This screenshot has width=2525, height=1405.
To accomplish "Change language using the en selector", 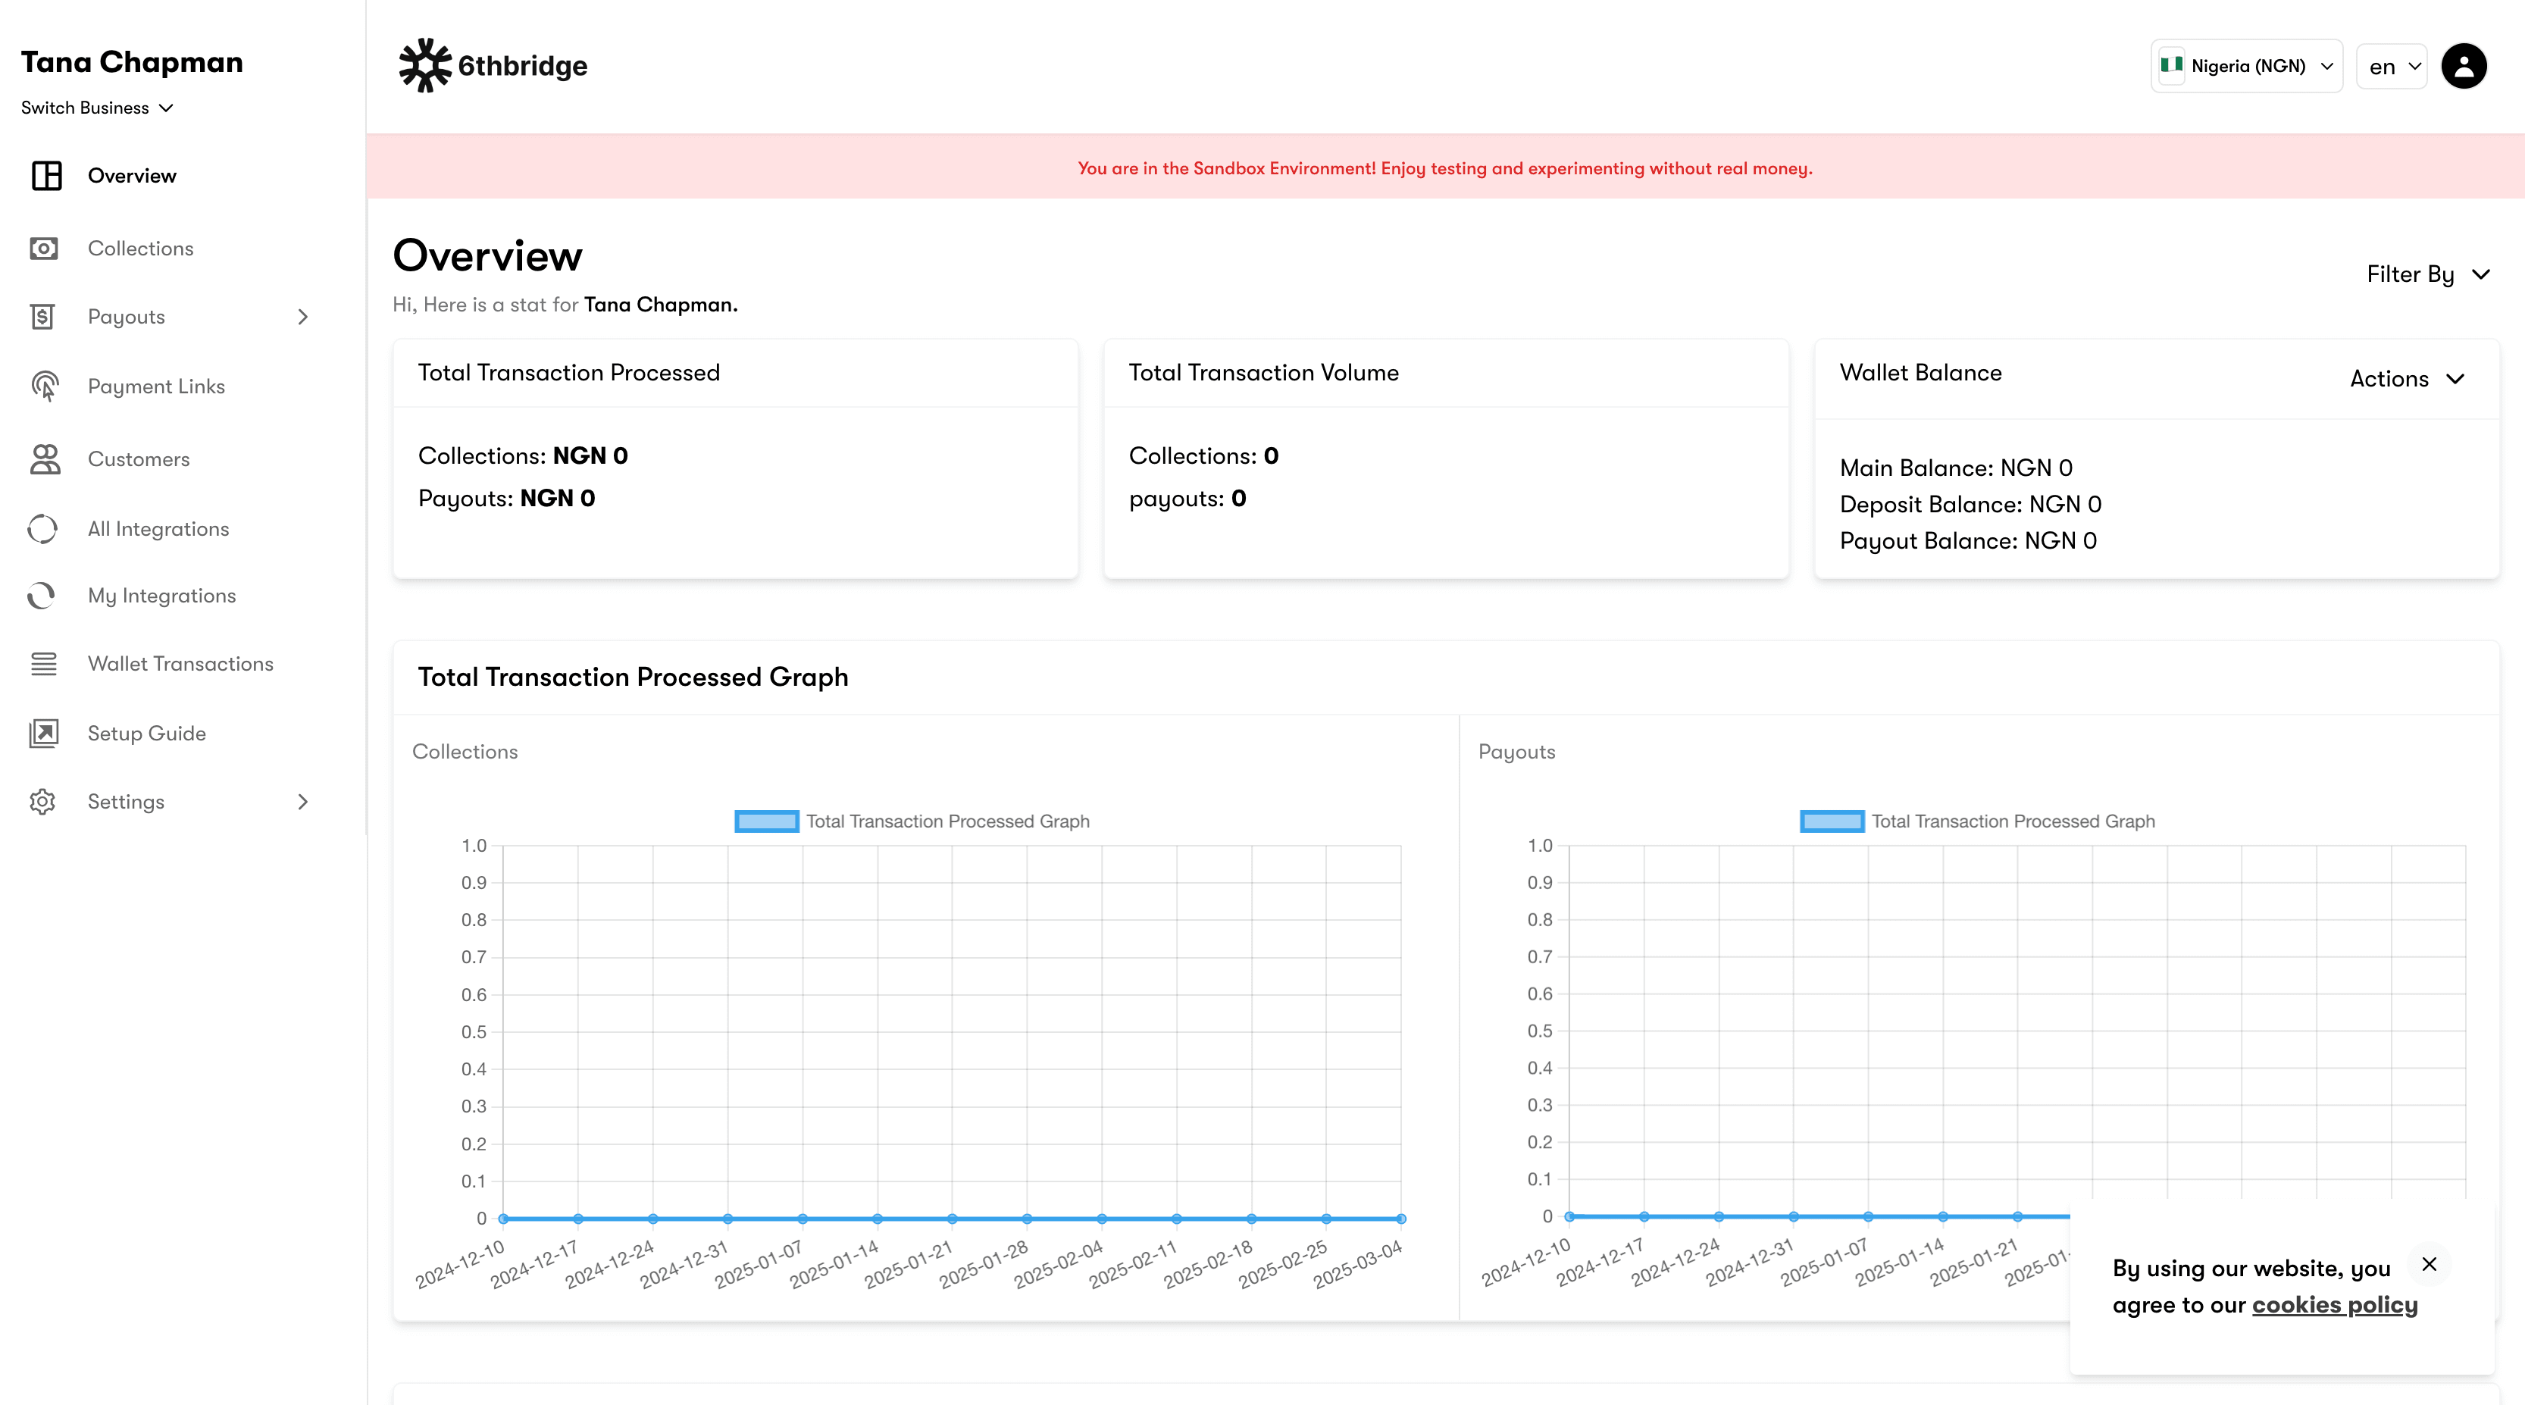I will pyautogui.click(x=2391, y=66).
